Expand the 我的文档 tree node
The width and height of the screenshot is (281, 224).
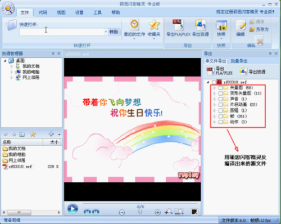[x=12, y=66]
